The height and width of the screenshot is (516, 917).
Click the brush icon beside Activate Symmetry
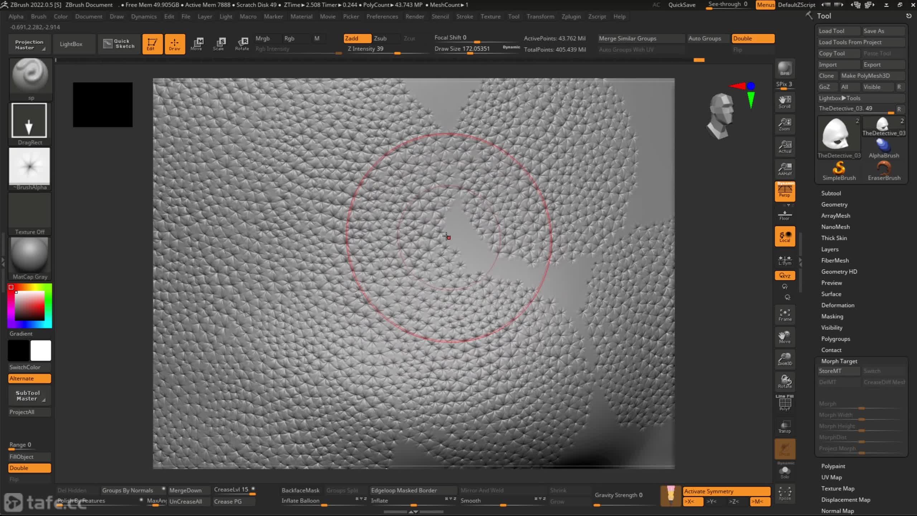(x=671, y=496)
